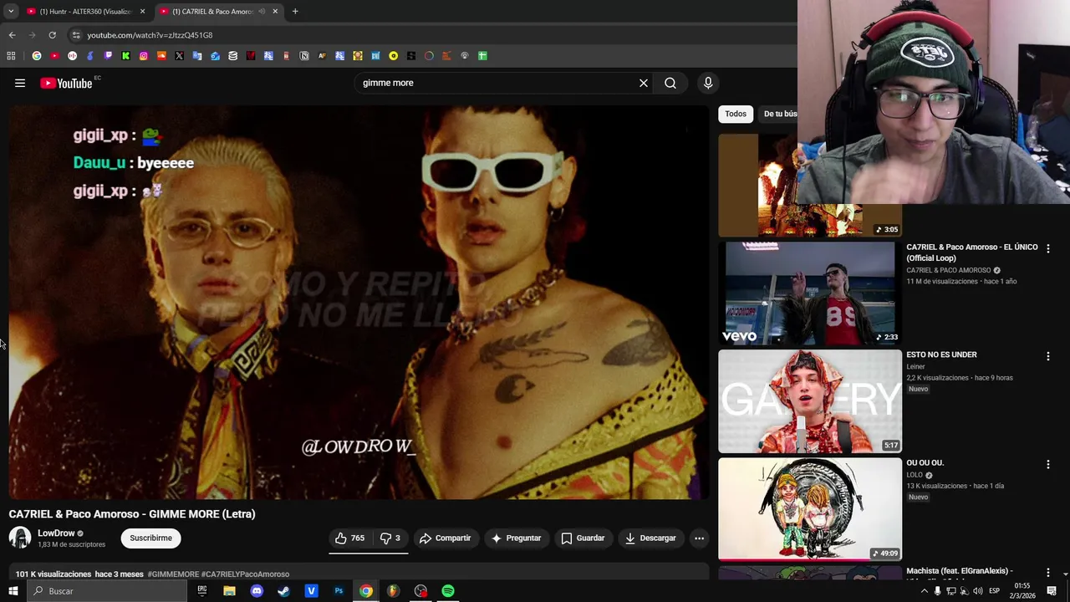
Task: Open the Notion bookmark
Action: 304,56
